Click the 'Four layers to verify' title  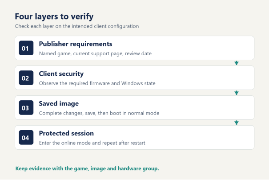coord(54,16)
